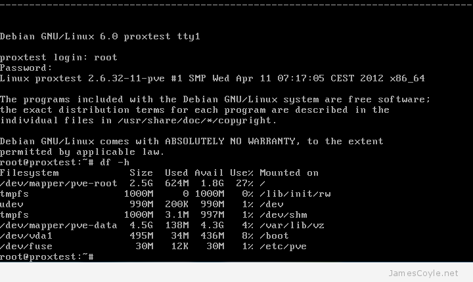Click the '/dev/shm' mount point
This screenshot has height=282, width=473.
[x=283, y=215]
